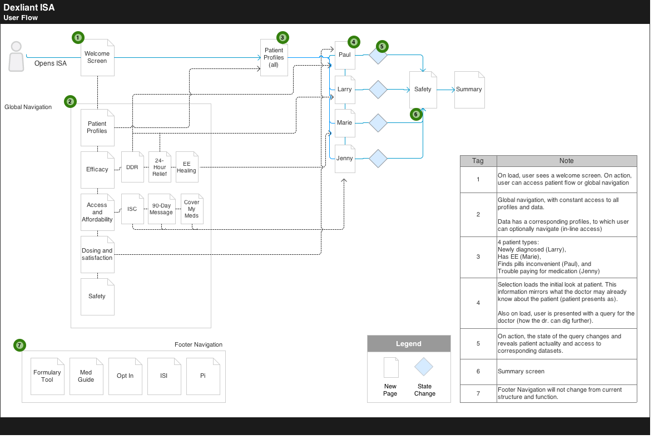Click the 'Global navigation, with constant access' note
The height and width of the screenshot is (439, 654).
click(567, 215)
